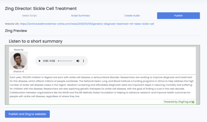The image size is (207, 122).
Task: Click the audio progress slider
Action: [x=65, y=61]
